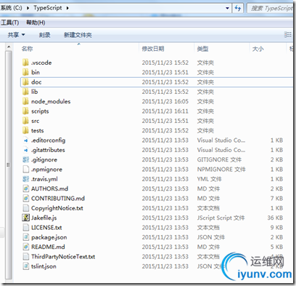Click the refresh button beside address bar
This screenshot has width=296, height=286.
pyautogui.click(x=238, y=8)
